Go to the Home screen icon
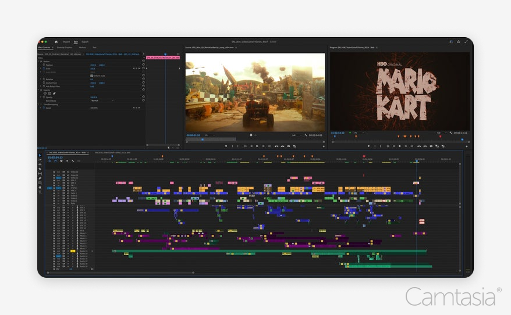This screenshot has width=511, height=315. [56, 42]
